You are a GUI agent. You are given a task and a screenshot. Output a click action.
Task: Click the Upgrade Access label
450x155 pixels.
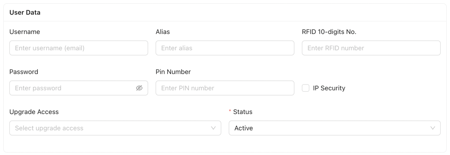(x=34, y=112)
